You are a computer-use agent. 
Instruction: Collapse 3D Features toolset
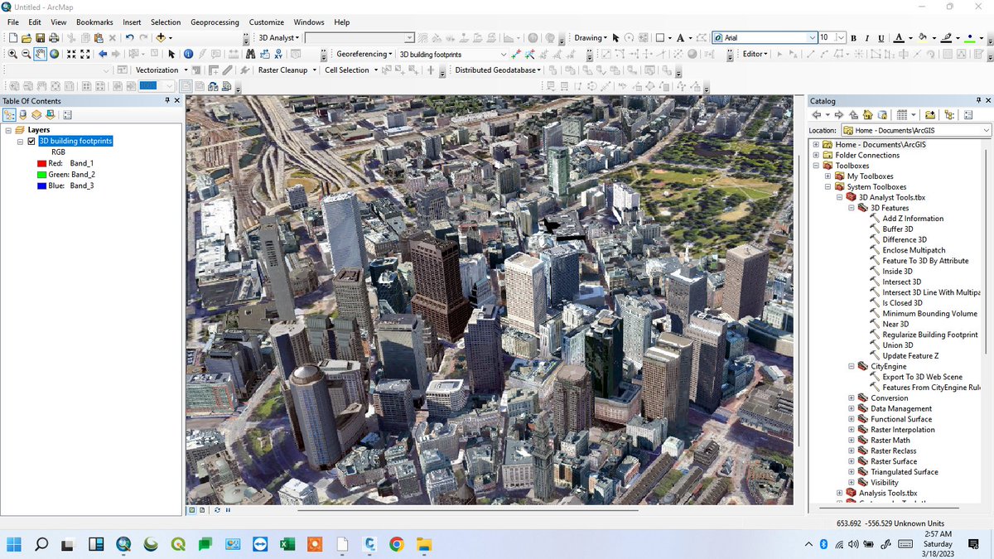(851, 208)
